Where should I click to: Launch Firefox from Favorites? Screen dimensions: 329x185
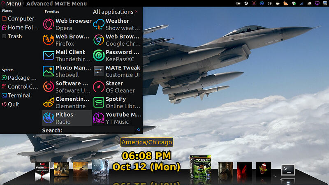point(67,40)
